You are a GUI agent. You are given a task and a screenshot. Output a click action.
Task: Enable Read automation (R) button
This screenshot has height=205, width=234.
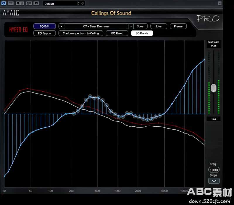click(x=18, y=3)
